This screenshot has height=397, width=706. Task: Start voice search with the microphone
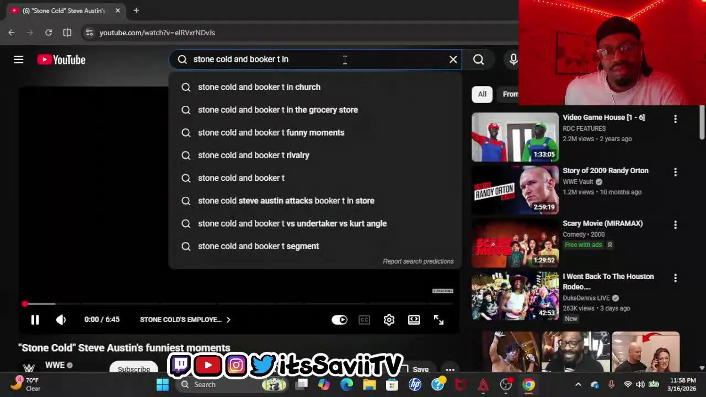tap(513, 60)
